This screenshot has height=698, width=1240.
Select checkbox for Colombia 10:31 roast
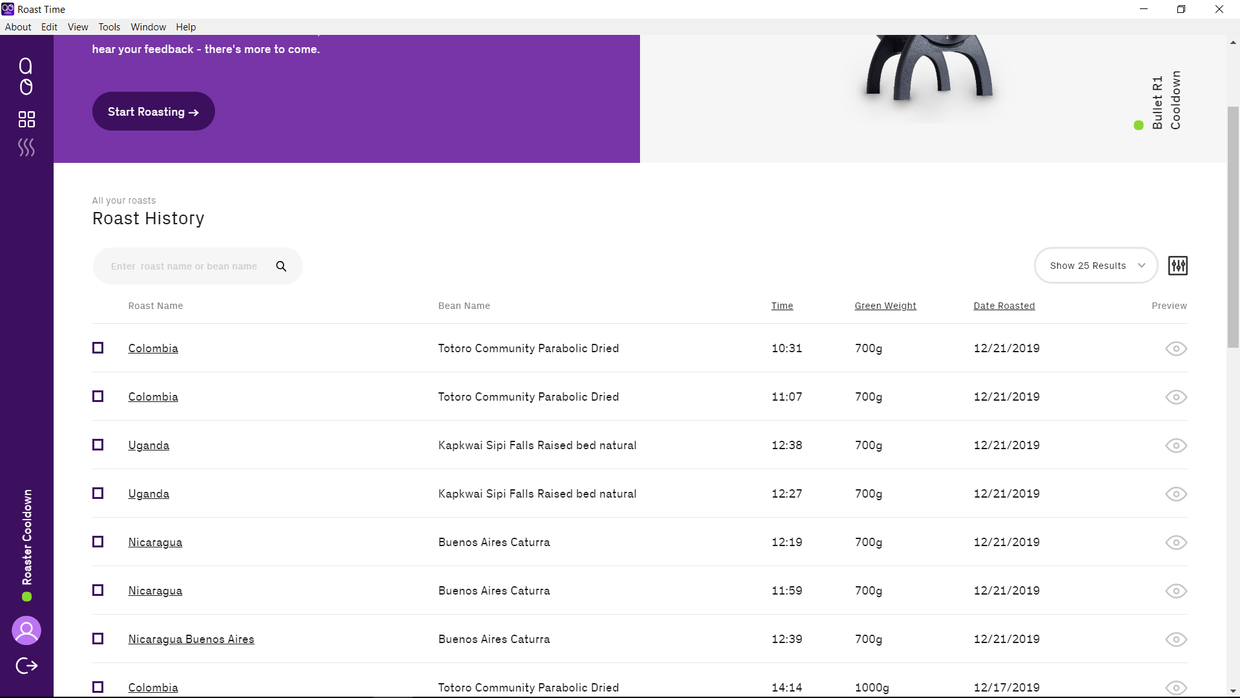coord(98,348)
